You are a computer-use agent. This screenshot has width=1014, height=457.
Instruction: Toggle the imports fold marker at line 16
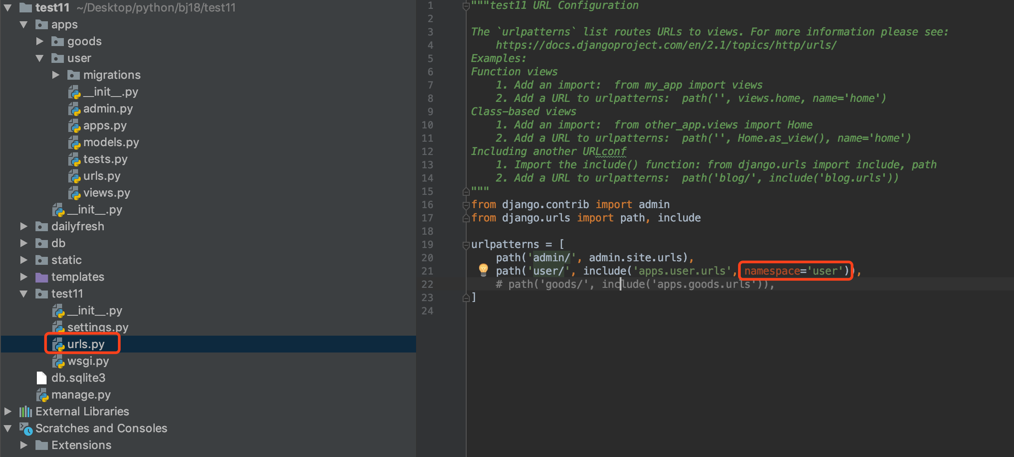[466, 205]
